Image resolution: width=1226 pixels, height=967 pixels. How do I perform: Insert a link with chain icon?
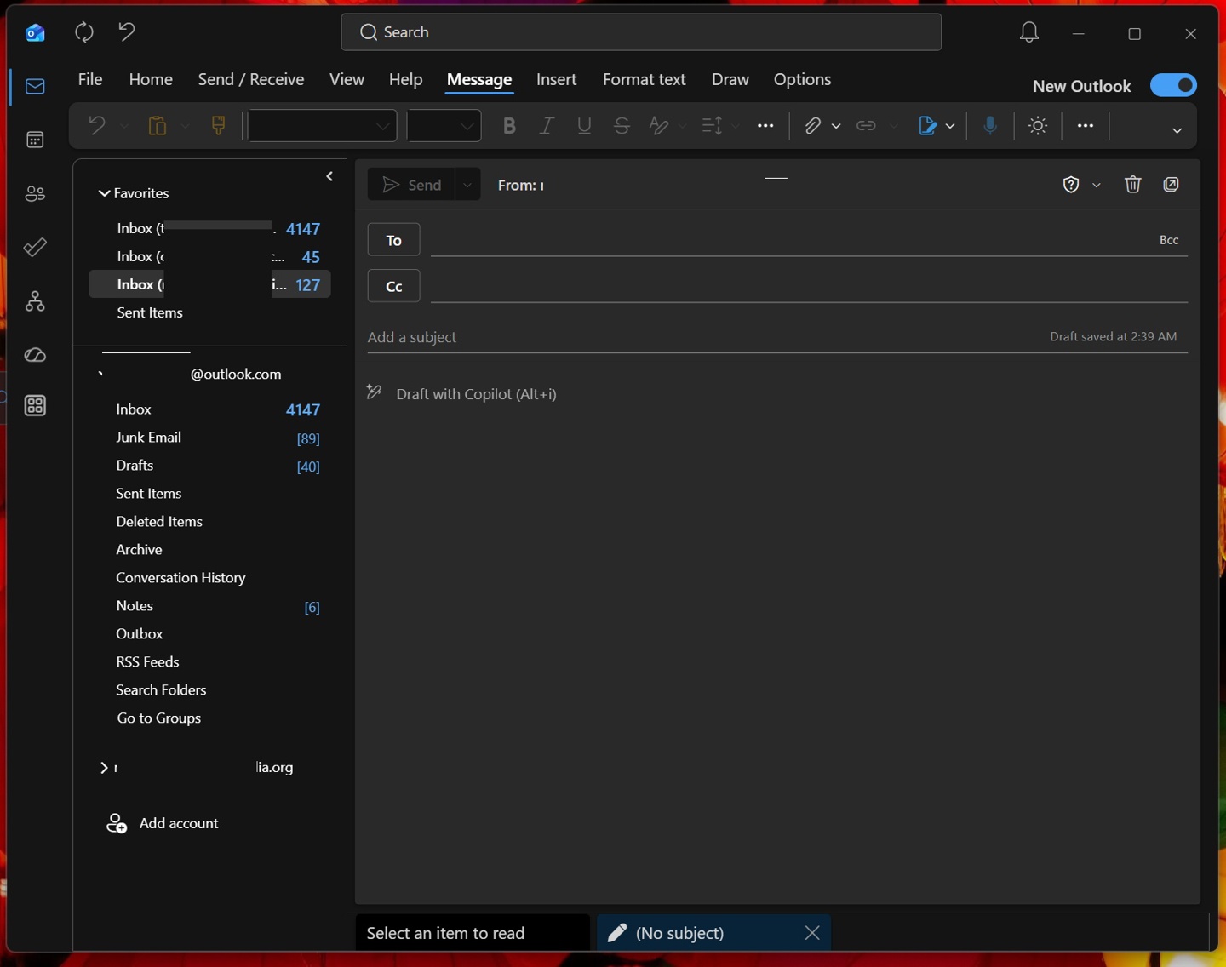click(x=866, y=126)
